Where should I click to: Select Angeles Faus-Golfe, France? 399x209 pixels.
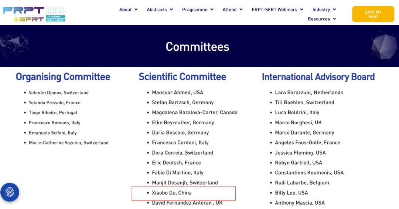click(x=307, y=142)
